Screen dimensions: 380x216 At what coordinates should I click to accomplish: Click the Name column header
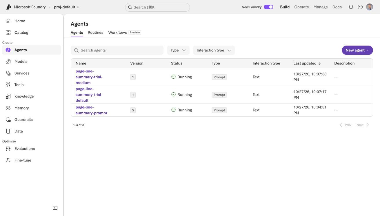pyautogui.click(x=81, y=63)
